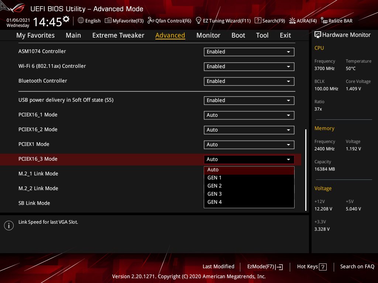Screen dimensions: 378x283
Task: Open Wi-Fi 6 Controller dropdown
Action: (x=249, y=66)
